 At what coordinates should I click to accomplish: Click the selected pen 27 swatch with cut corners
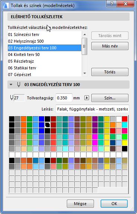[48, 125]
